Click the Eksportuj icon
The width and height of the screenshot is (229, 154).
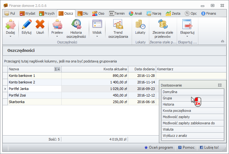[187, 25]
